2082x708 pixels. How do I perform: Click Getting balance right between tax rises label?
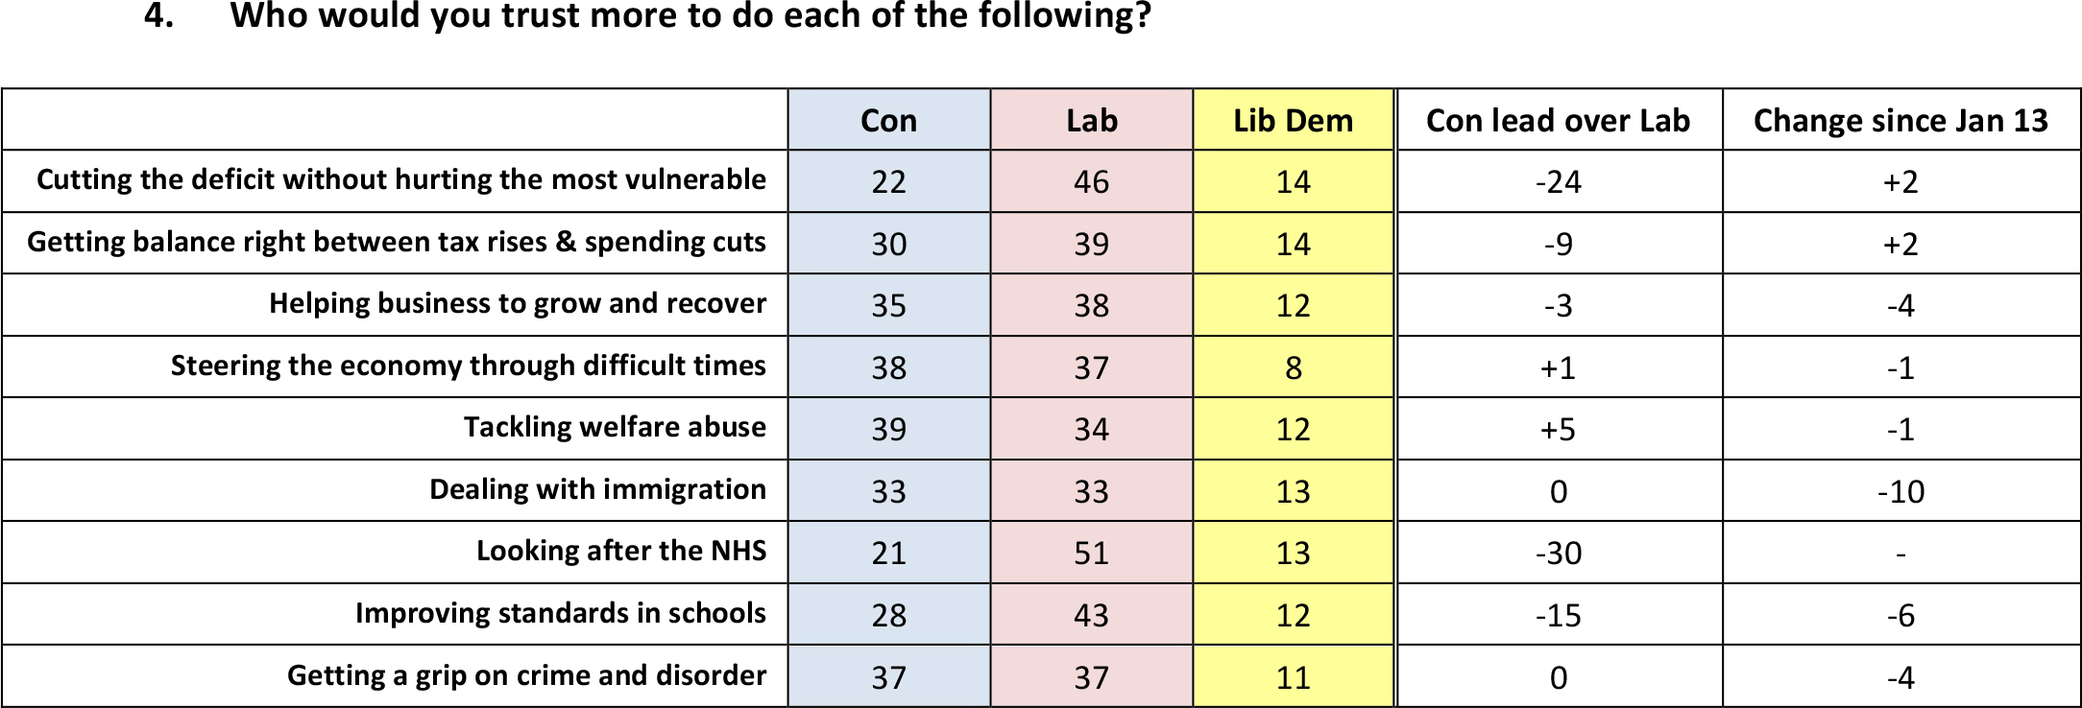[x=396, y=242]
